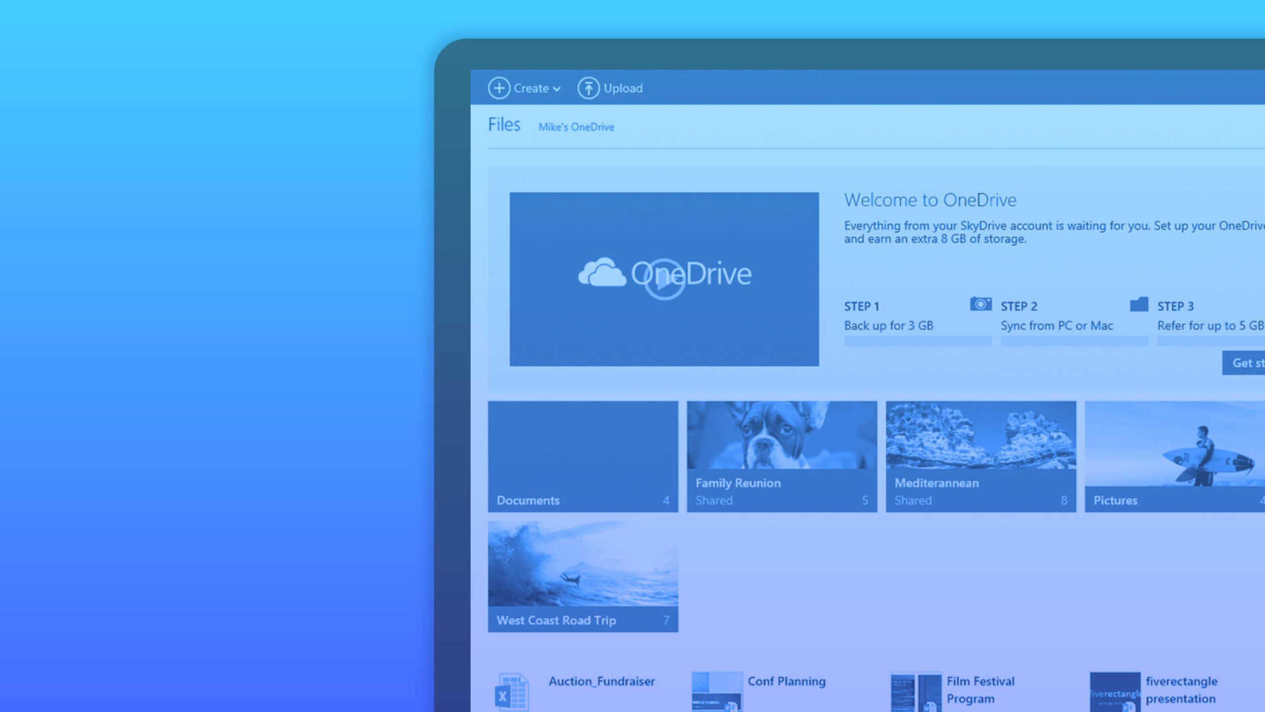1265x712 pixels.
Task: Open the Conf Planning file name
Action: (786, 681)
